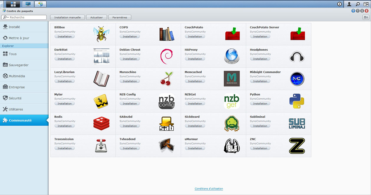The width and height of the screenshot is (371, 195).
Task: Click the Headphones package title
Action: (x=259, y=50)
